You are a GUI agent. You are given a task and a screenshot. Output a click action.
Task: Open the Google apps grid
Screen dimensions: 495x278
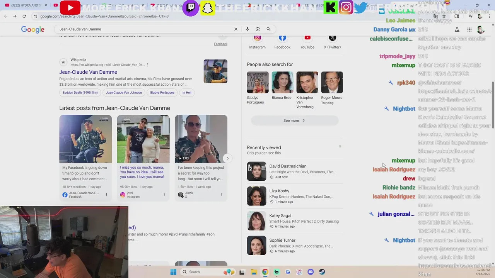click(469, 30)
